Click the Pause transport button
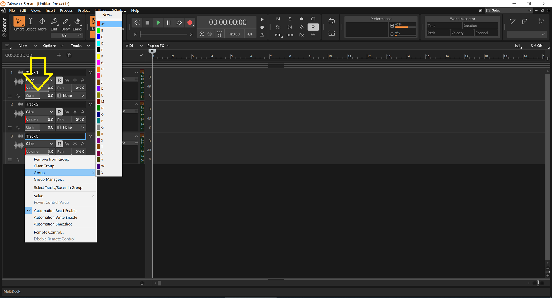The image size is (552, 298). click(169, 23)
